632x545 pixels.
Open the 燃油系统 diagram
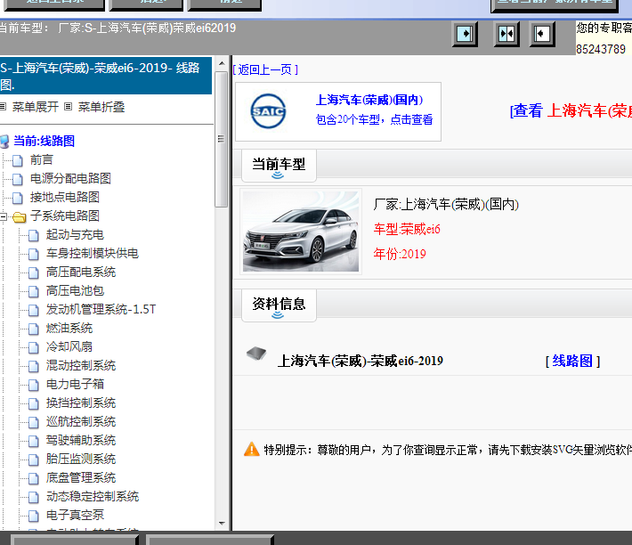click(x=69, y=328)
